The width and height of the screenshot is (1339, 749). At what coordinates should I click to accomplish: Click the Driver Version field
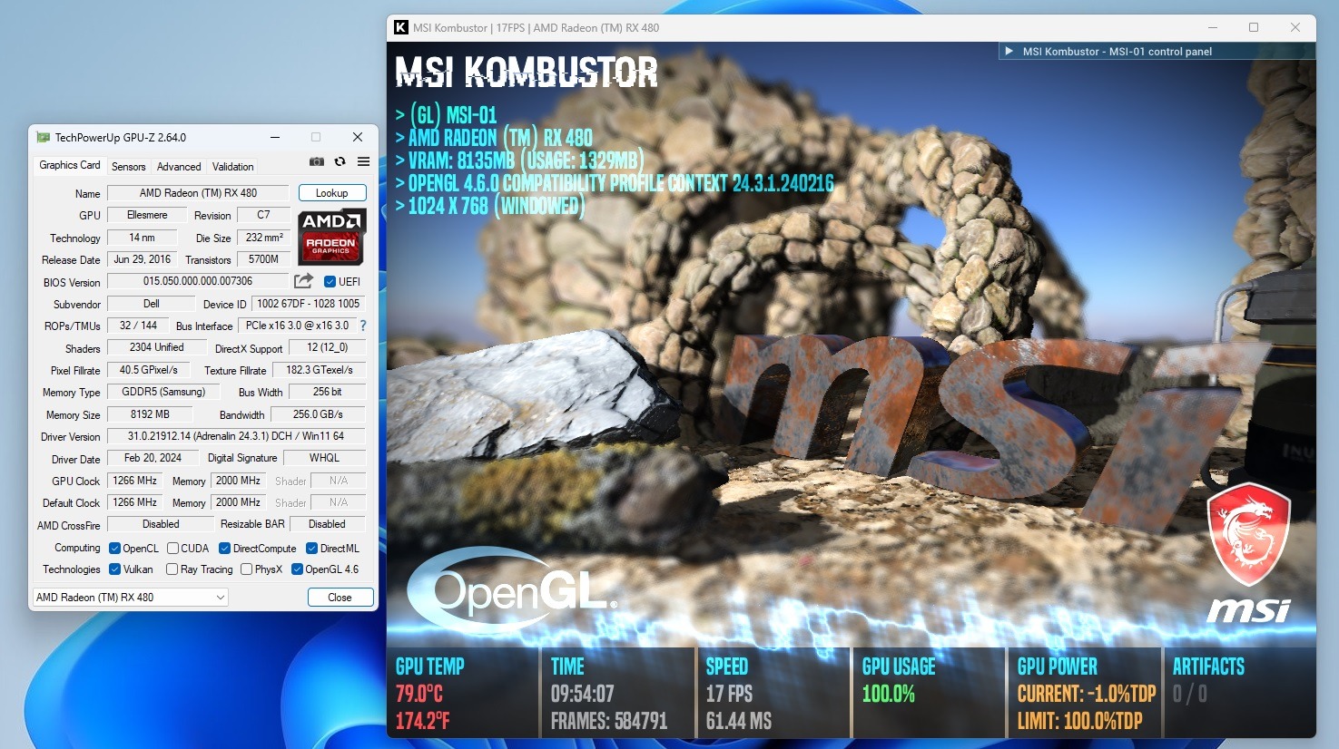236,436
